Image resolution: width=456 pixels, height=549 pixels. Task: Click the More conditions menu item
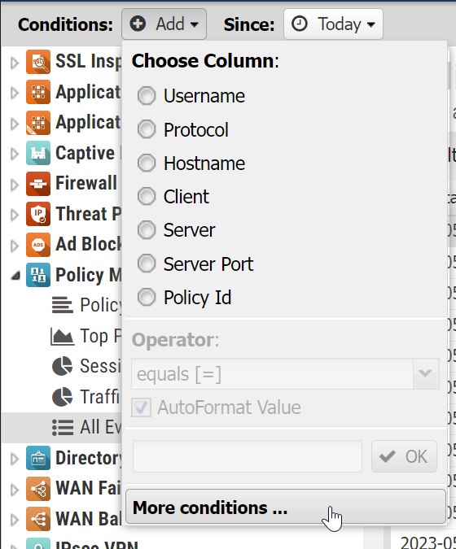point(286,507)
